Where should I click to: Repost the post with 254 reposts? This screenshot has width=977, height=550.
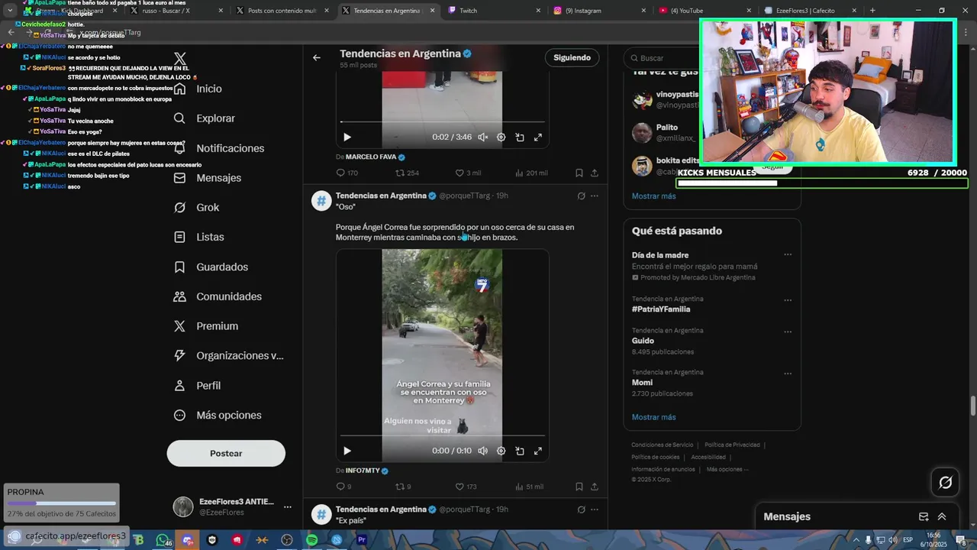tap(408, 173)
